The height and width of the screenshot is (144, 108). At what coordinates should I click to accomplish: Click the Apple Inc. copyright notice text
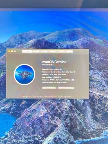40,97
